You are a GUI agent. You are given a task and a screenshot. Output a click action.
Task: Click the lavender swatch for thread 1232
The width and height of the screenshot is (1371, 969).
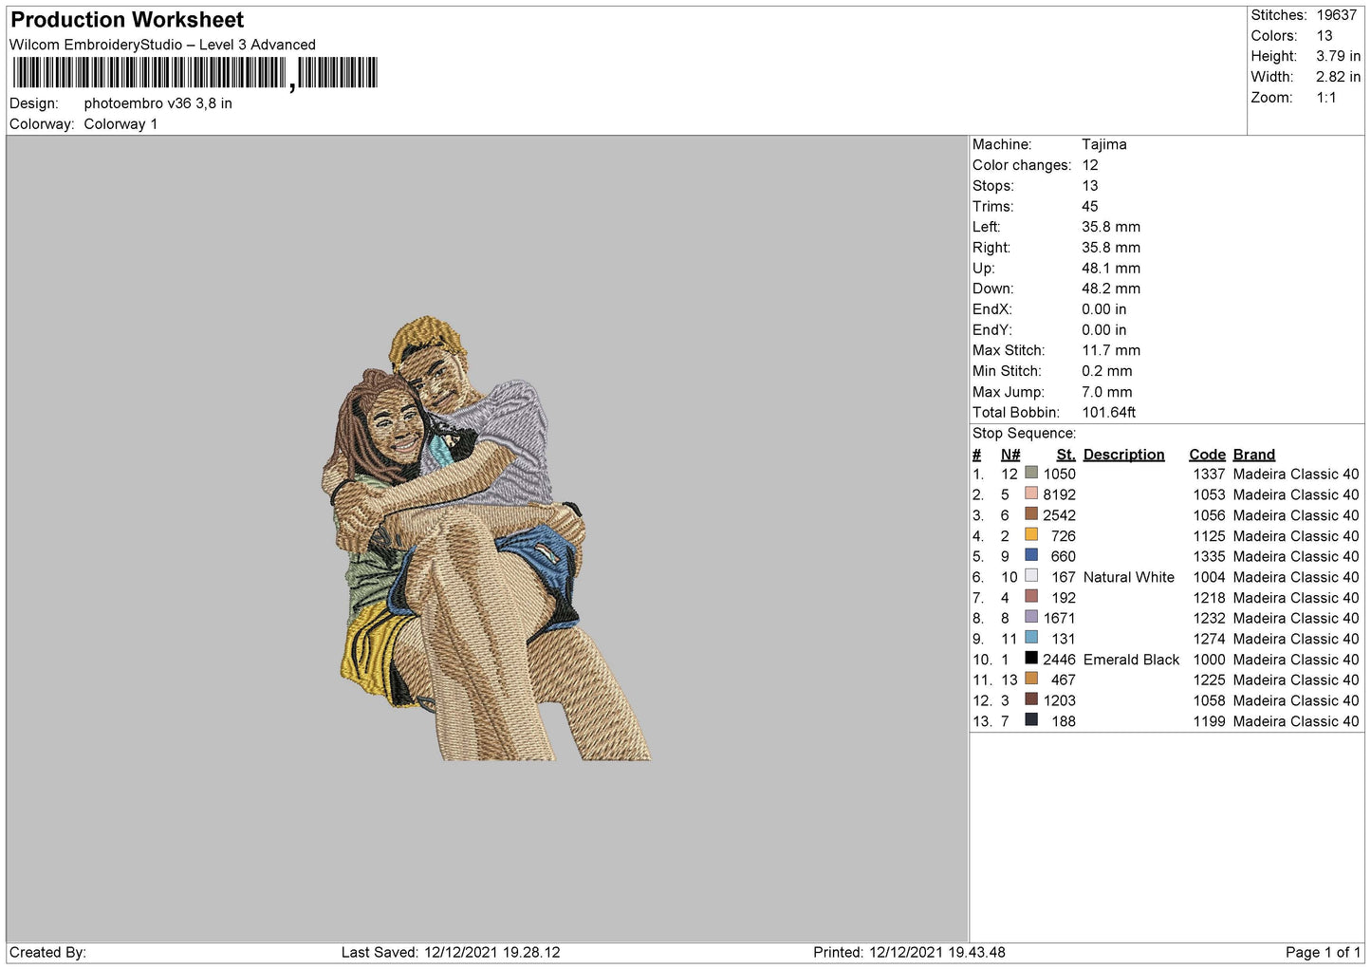click(1031, 617)
